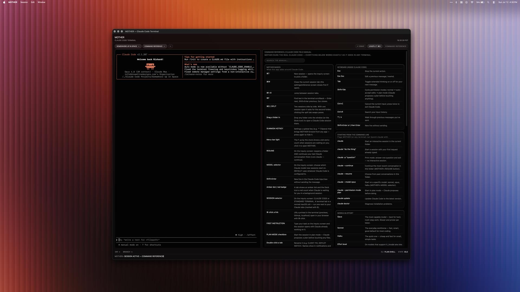Click the Now Playing icon in menu bar
This screenshot has width=520, height=292.
(x=467, y=2)
